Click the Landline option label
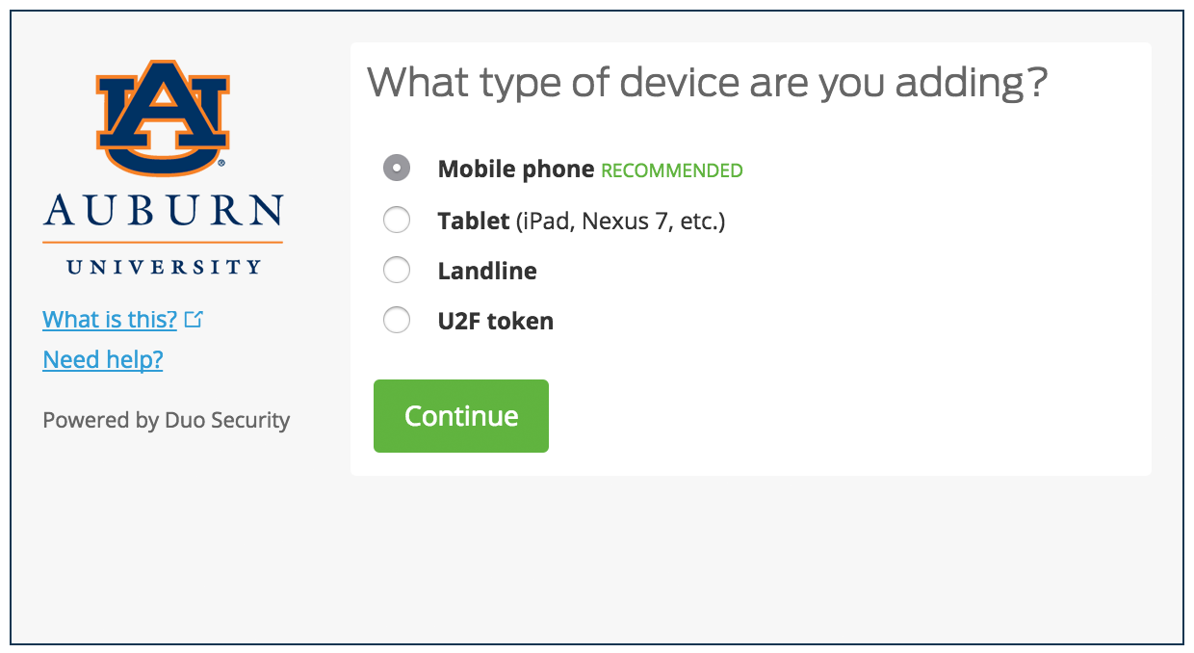The width and height of the screenshot is (1194, 653). [487, 272]
